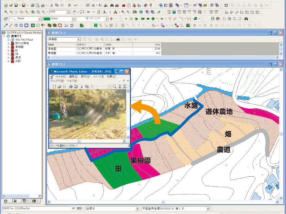Screen dimensions: 286x214
Task: Expand the ABCPACFN.baf tree node
Action: [x=8, y=40]
